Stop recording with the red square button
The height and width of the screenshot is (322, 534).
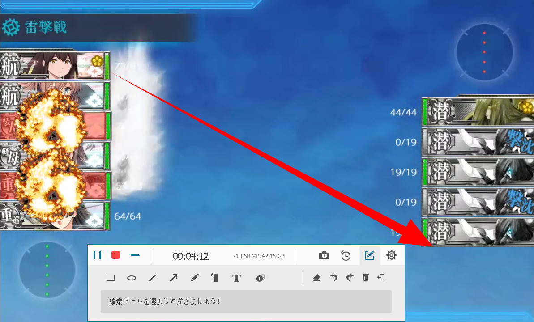click(116, 255)
